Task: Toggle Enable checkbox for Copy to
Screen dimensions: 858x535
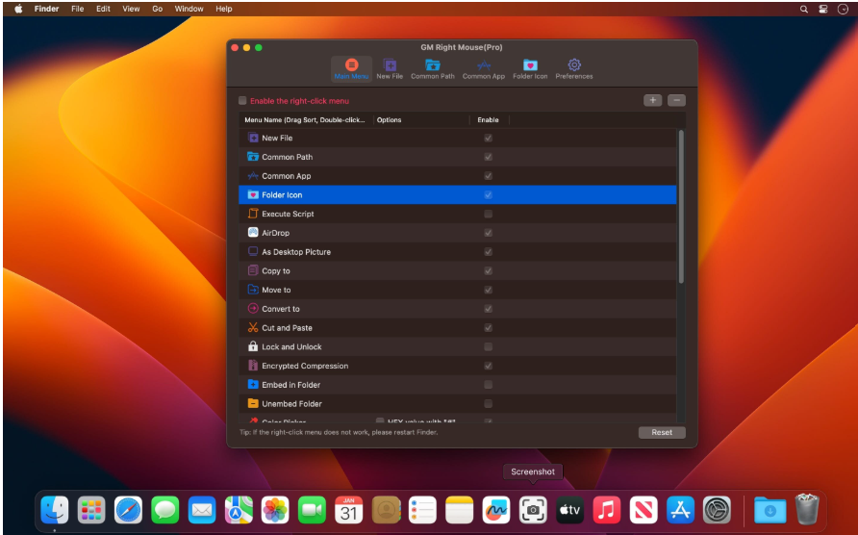Action: pyautogui.click(x=488, y=271)
